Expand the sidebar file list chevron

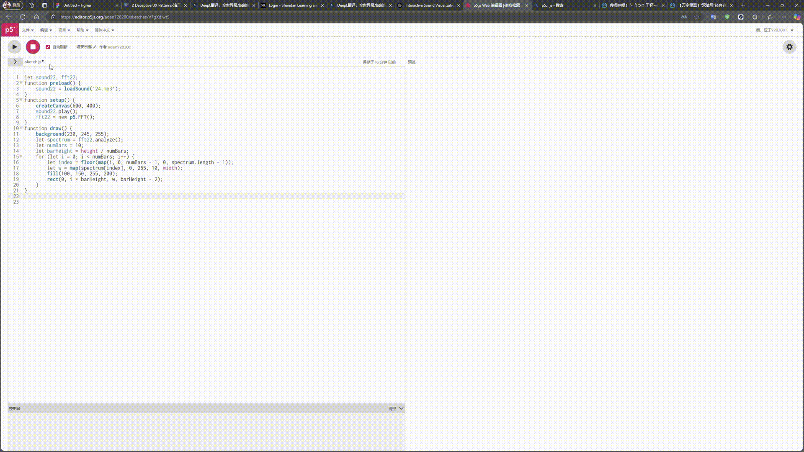pyautogui.click(x=15, y=62)
